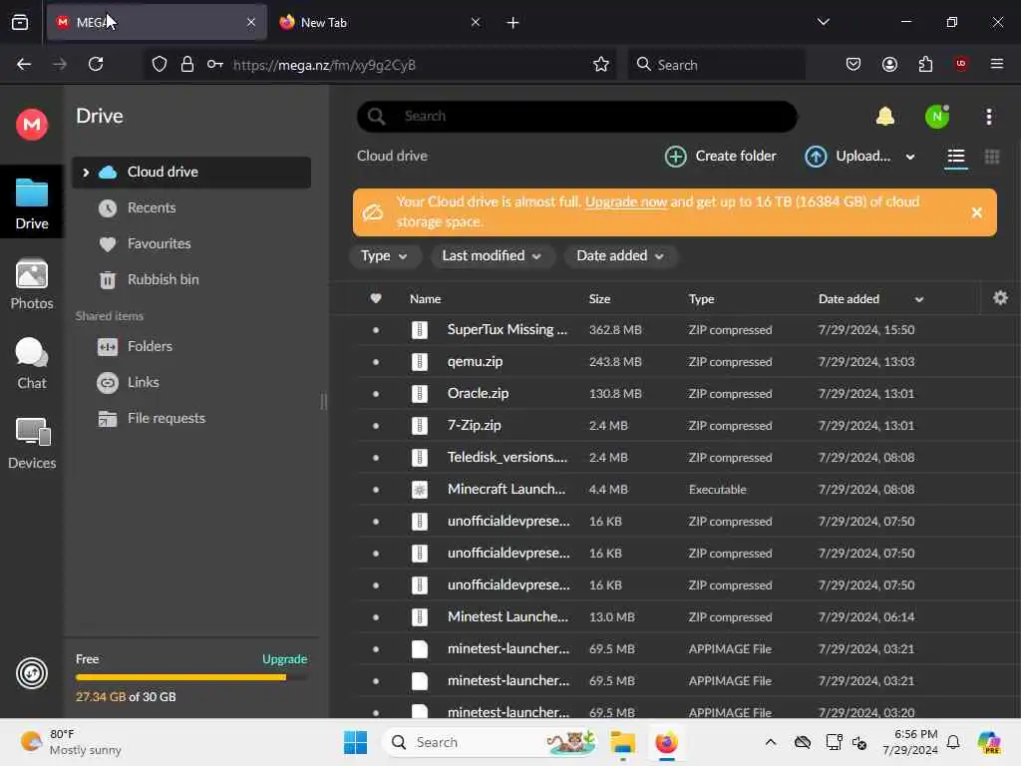Select the Oracle.zip file
The height and width of the screenshot is (766, 1021).
(674, 393)
